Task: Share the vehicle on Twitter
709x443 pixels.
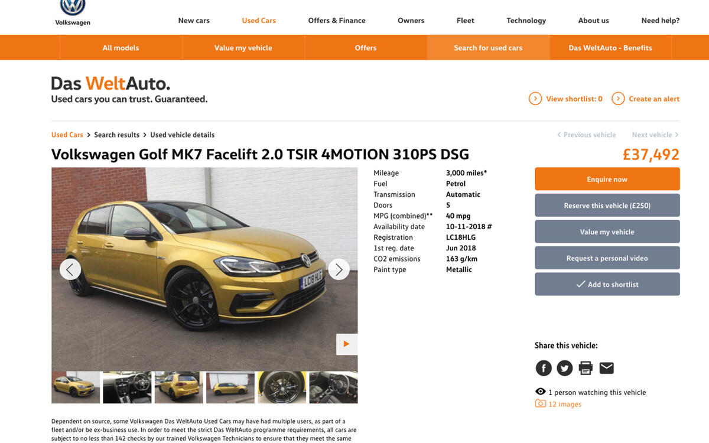Action: click(565, 367)
